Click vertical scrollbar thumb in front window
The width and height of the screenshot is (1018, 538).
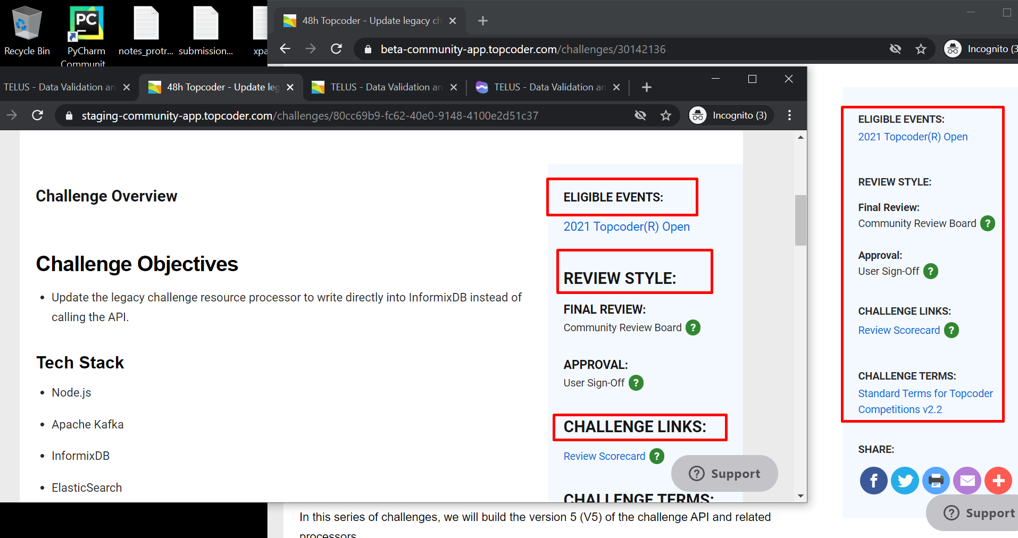tap(800, 220)
